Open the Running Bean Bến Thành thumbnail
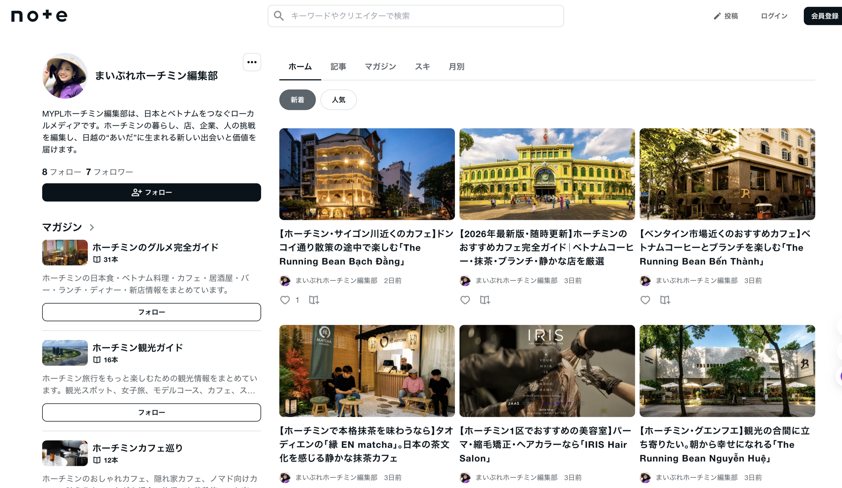 point(727,174)
